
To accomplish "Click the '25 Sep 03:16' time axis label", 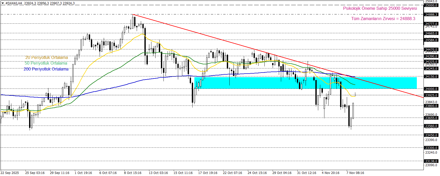I will coord(35,173).
